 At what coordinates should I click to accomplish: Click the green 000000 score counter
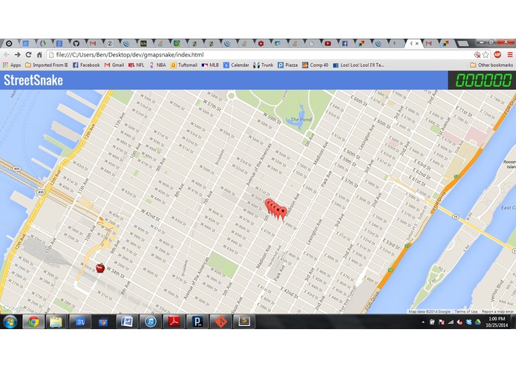point(483,81)
